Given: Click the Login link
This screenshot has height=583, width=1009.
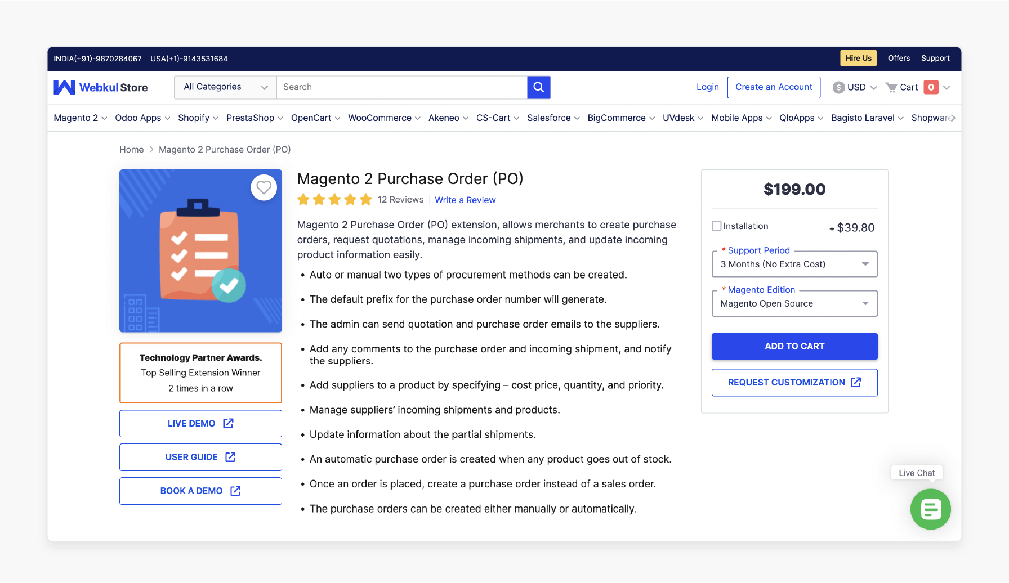Looking at the screenshot, I should click(x=708, y=87).
